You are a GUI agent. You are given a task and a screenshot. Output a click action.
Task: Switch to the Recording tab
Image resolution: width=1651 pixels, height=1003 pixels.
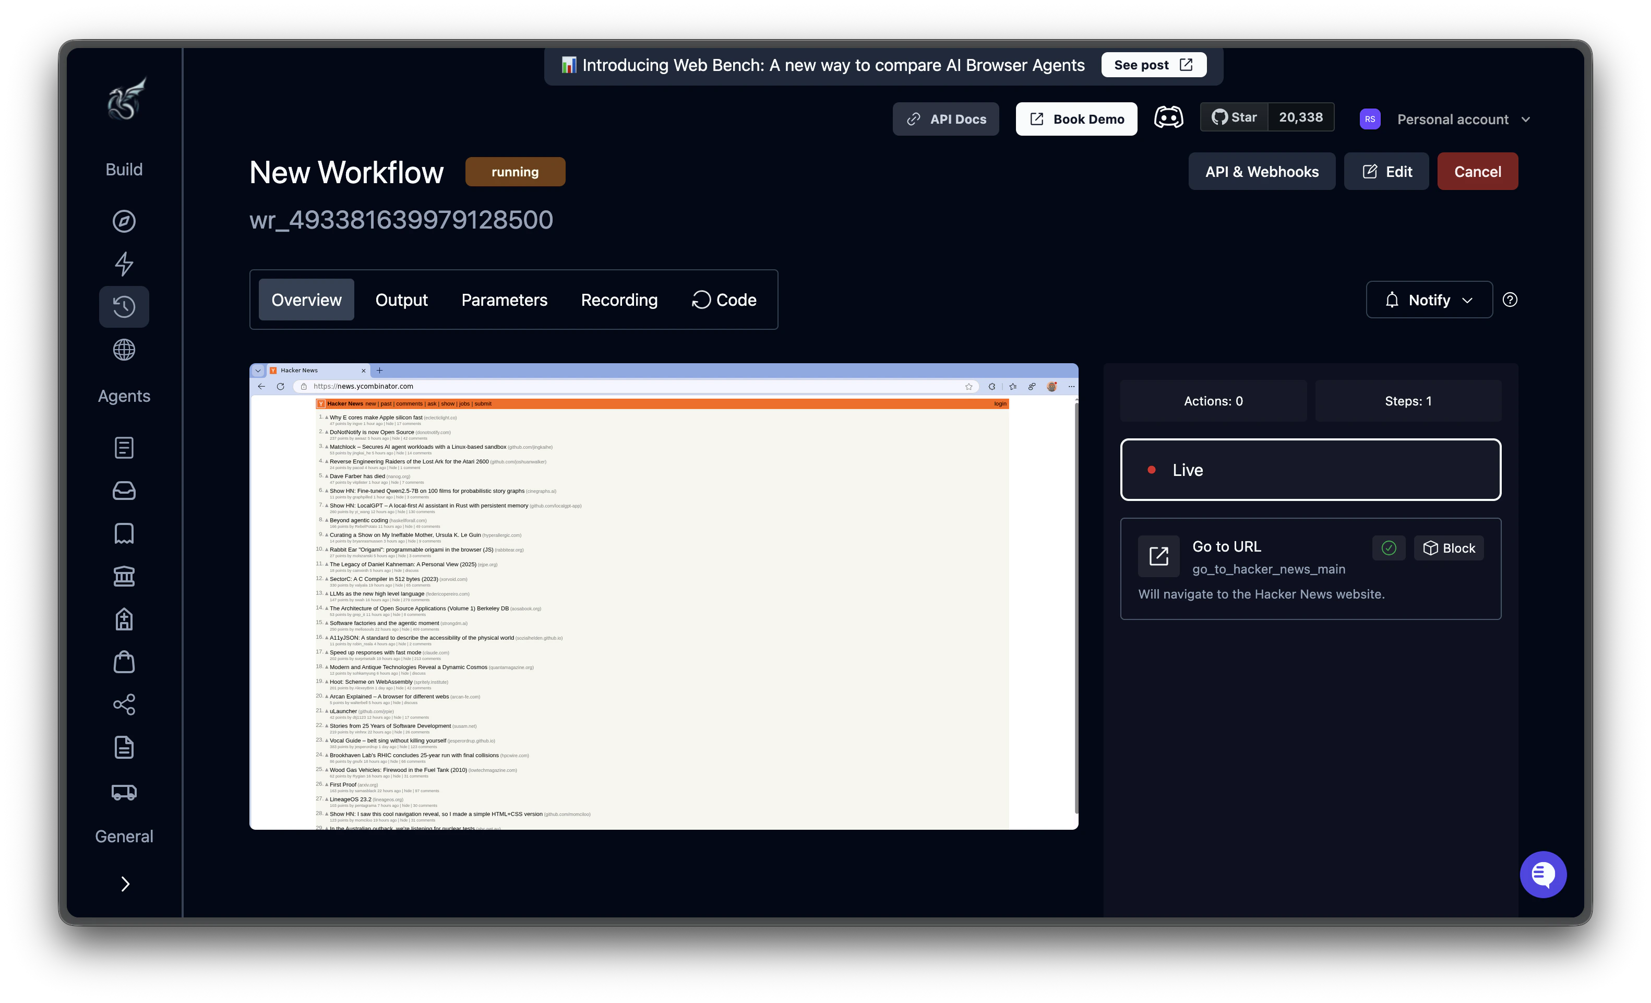(618, 300)
